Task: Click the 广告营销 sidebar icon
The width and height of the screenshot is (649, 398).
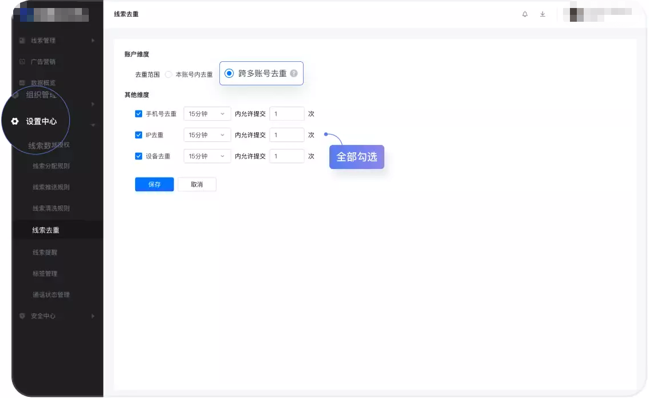Action: [22, 61]
